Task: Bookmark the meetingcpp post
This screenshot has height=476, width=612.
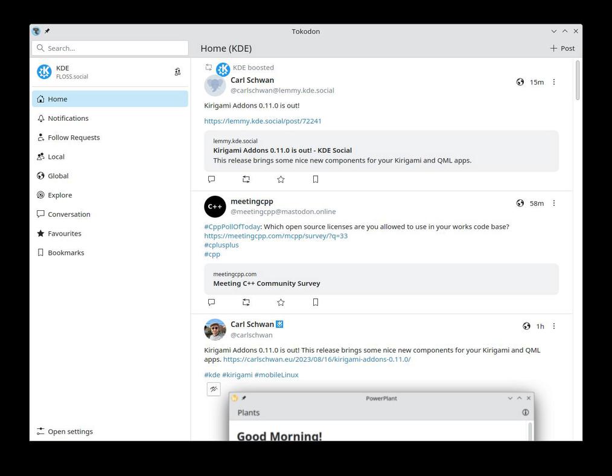Action: [x=315, y=302]
